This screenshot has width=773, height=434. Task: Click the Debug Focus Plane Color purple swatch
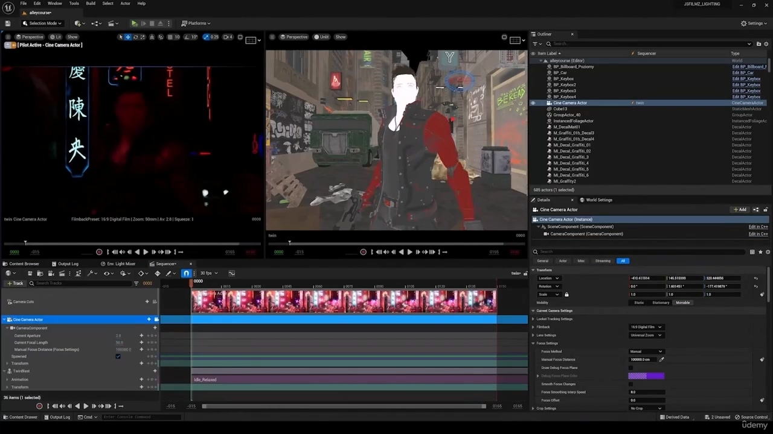point(646,376)
